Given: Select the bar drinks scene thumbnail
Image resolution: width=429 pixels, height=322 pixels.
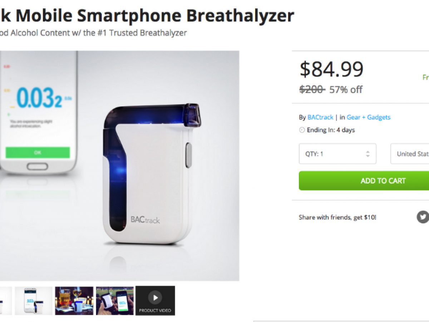Looking at the screenshot, I should 74,301.
